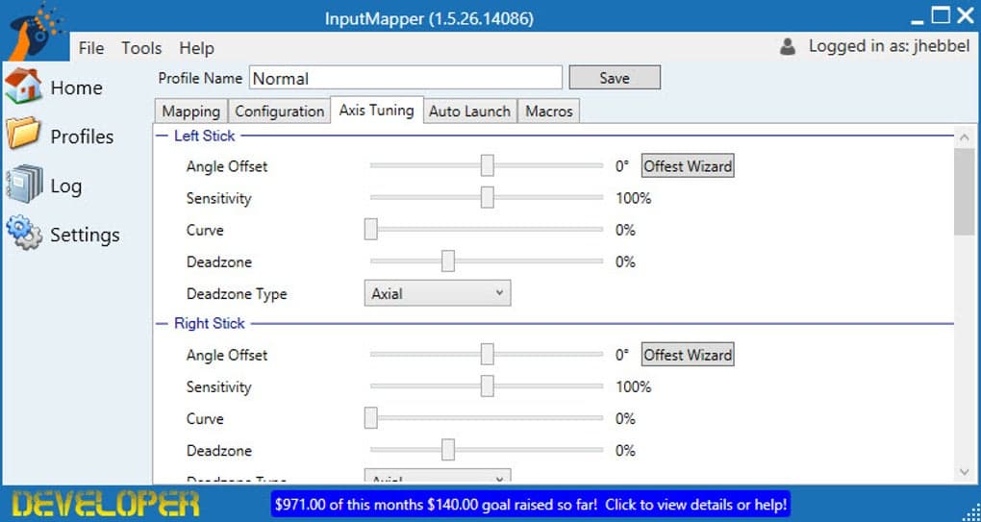Click Right Stick Deadzone slider thumb
Viewport: 981px width, 522px height.
click(448, 449)
